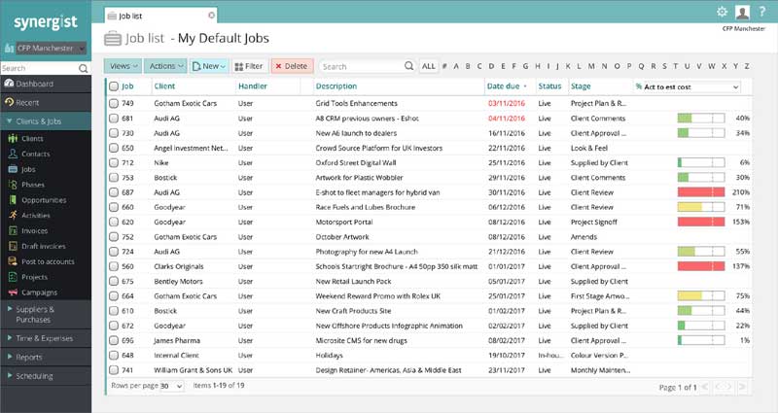Go to Campaigns in the sidebar

[x=39, y=292]
